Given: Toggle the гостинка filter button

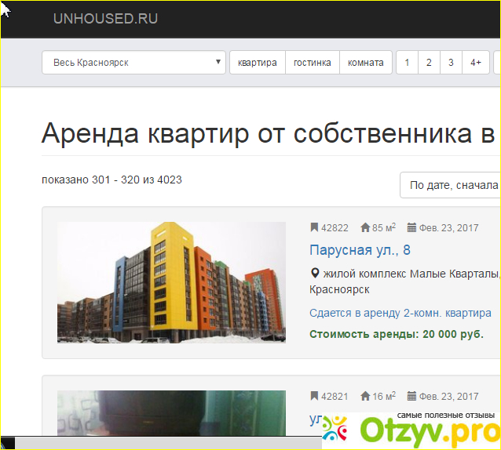Looking at the screenshot, I should pos(312,63).
